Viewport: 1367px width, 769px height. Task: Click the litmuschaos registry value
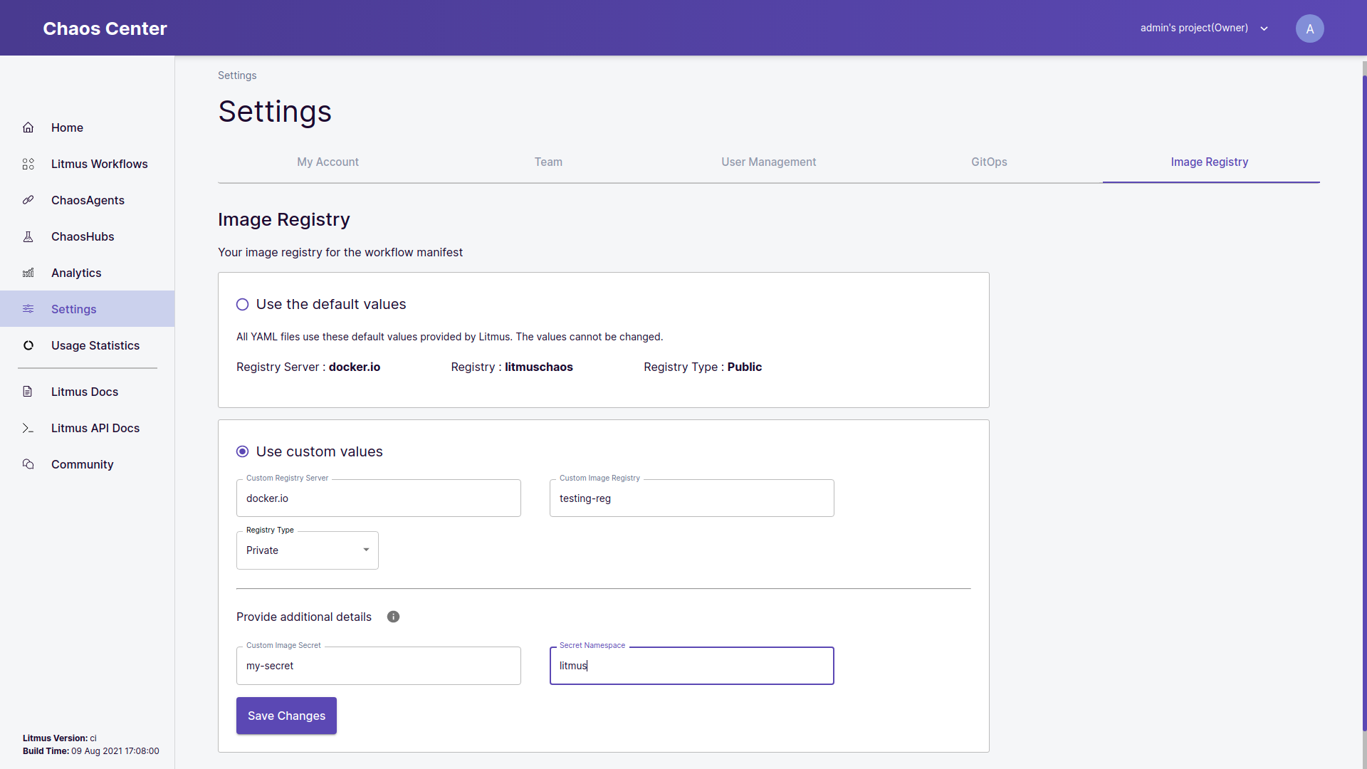tap(539, 367)
